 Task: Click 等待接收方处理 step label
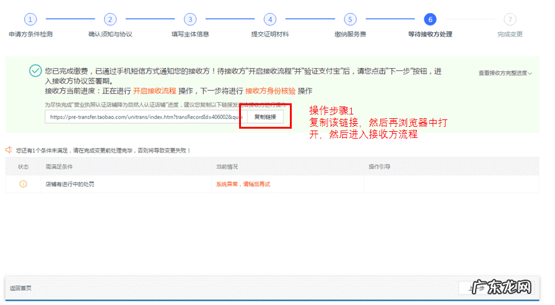(430, 34)
